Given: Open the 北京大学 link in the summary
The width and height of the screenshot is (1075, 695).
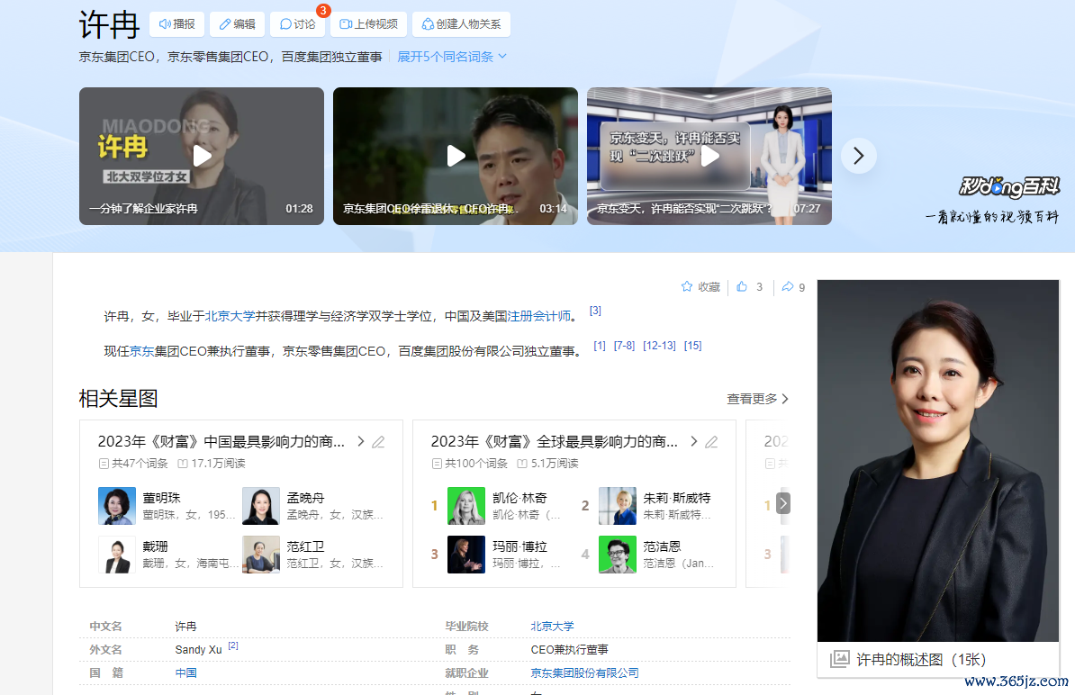Looking at the screenshot, I should [230, 316].
